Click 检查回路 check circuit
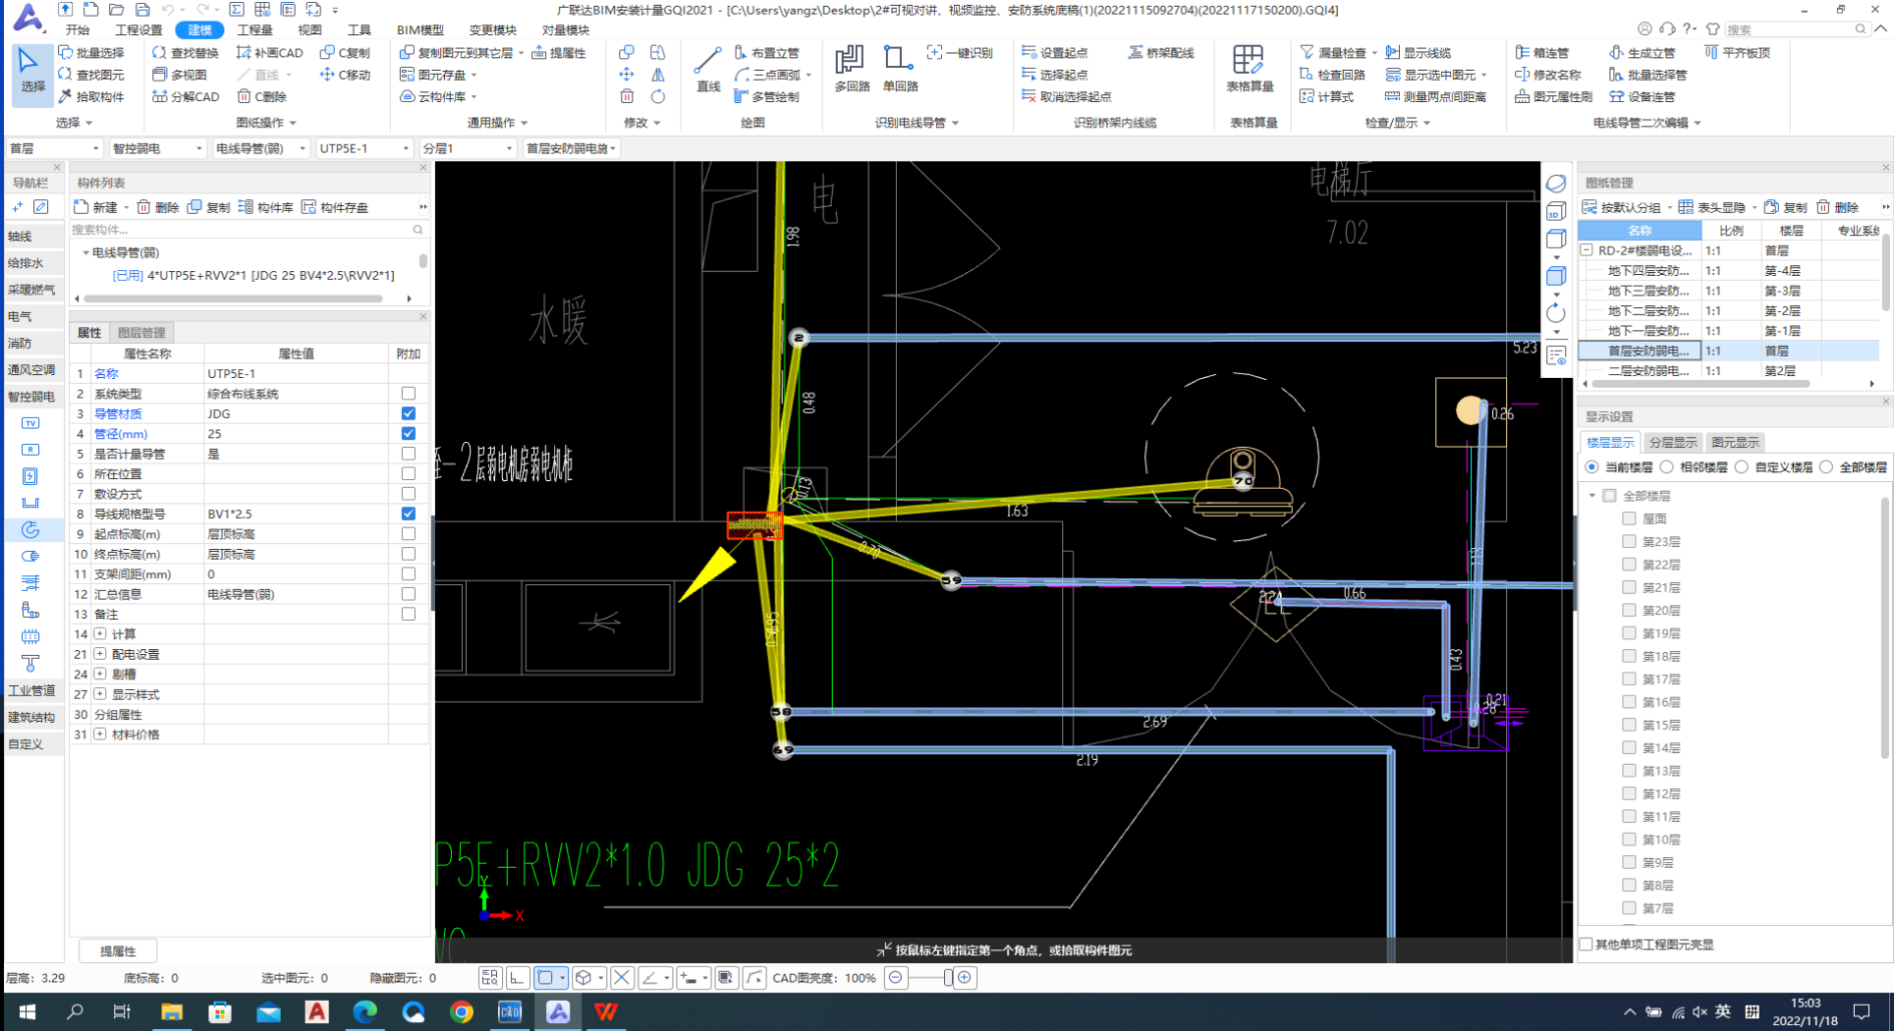 [1332, 75]
